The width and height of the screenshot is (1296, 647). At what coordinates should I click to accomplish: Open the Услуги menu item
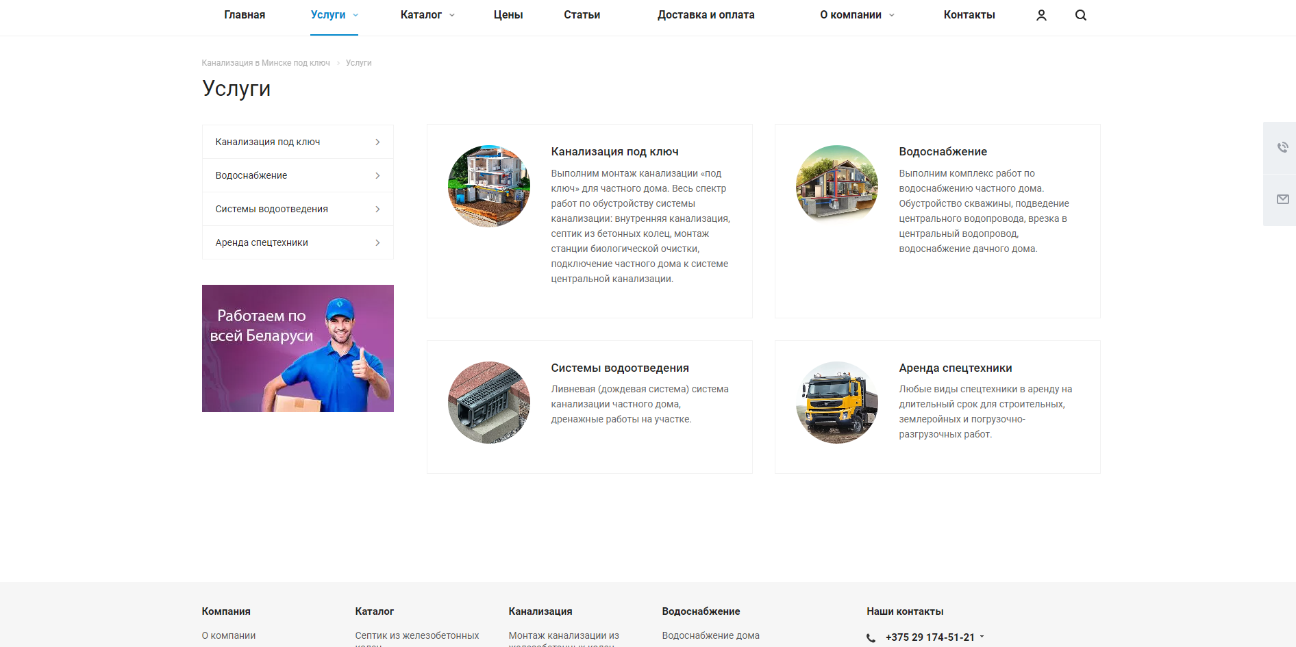[x=328, y=15]
